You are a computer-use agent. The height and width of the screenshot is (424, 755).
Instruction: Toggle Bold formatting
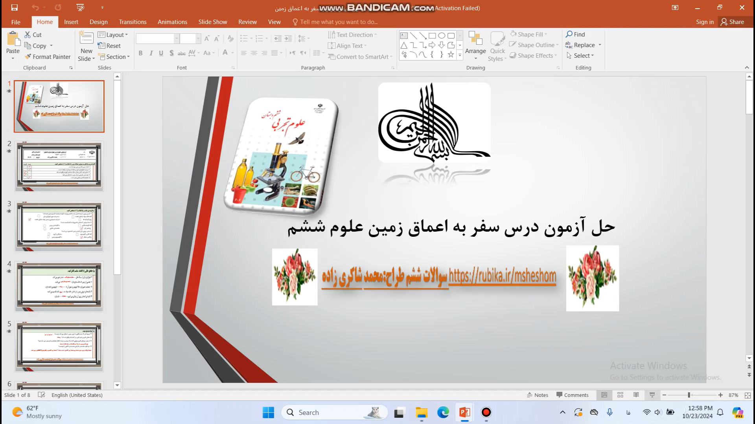pyautogui.click(x=140, y=53)
